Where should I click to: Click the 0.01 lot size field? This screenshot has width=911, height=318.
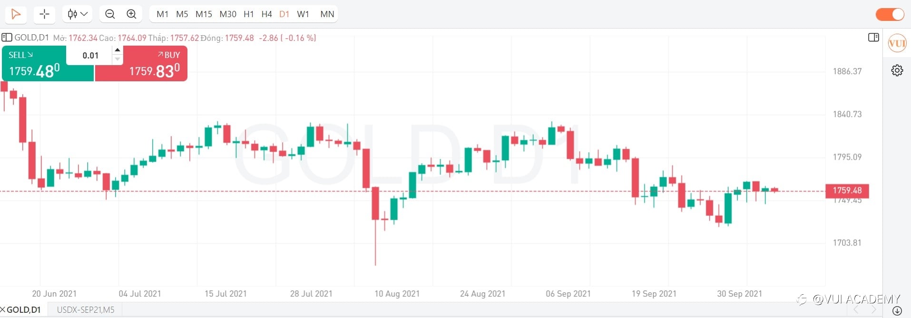90,56
